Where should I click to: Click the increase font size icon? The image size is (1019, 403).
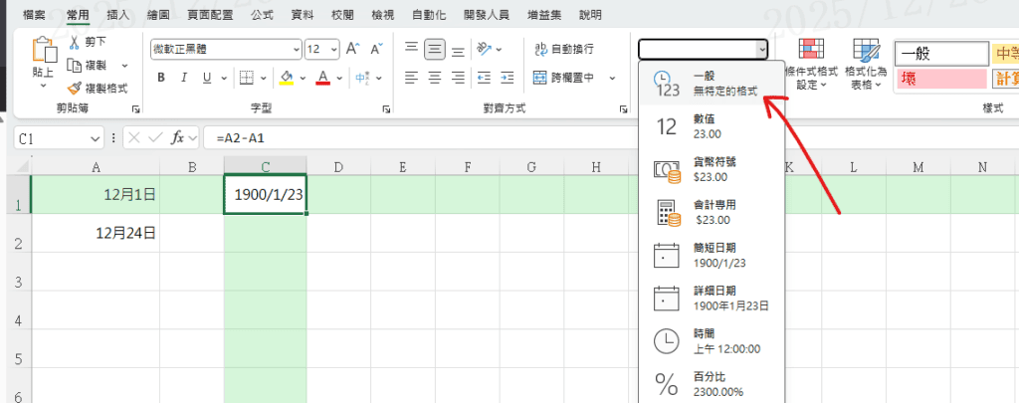tap(352, 49)
